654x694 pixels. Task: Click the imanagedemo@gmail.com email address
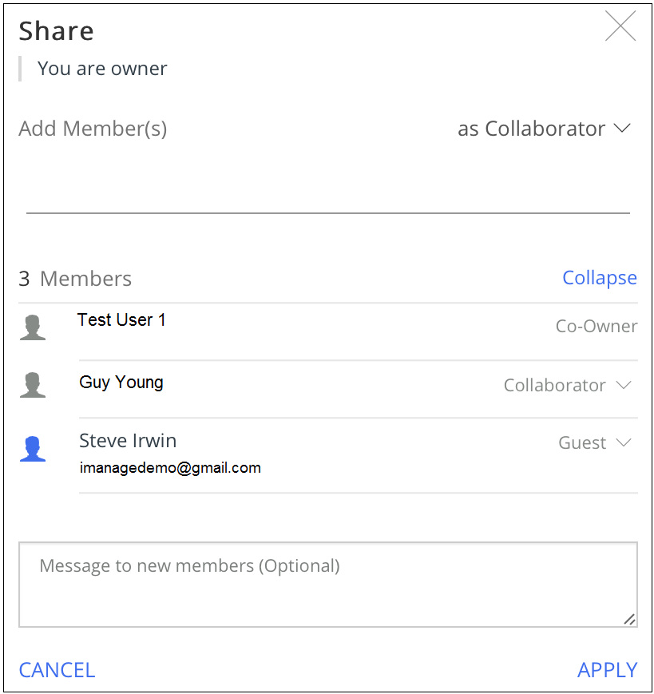pos(170,468)
